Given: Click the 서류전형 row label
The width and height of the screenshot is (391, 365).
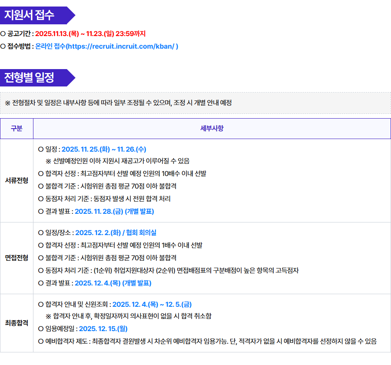Looking at the screenshot, I should point(17,180).
